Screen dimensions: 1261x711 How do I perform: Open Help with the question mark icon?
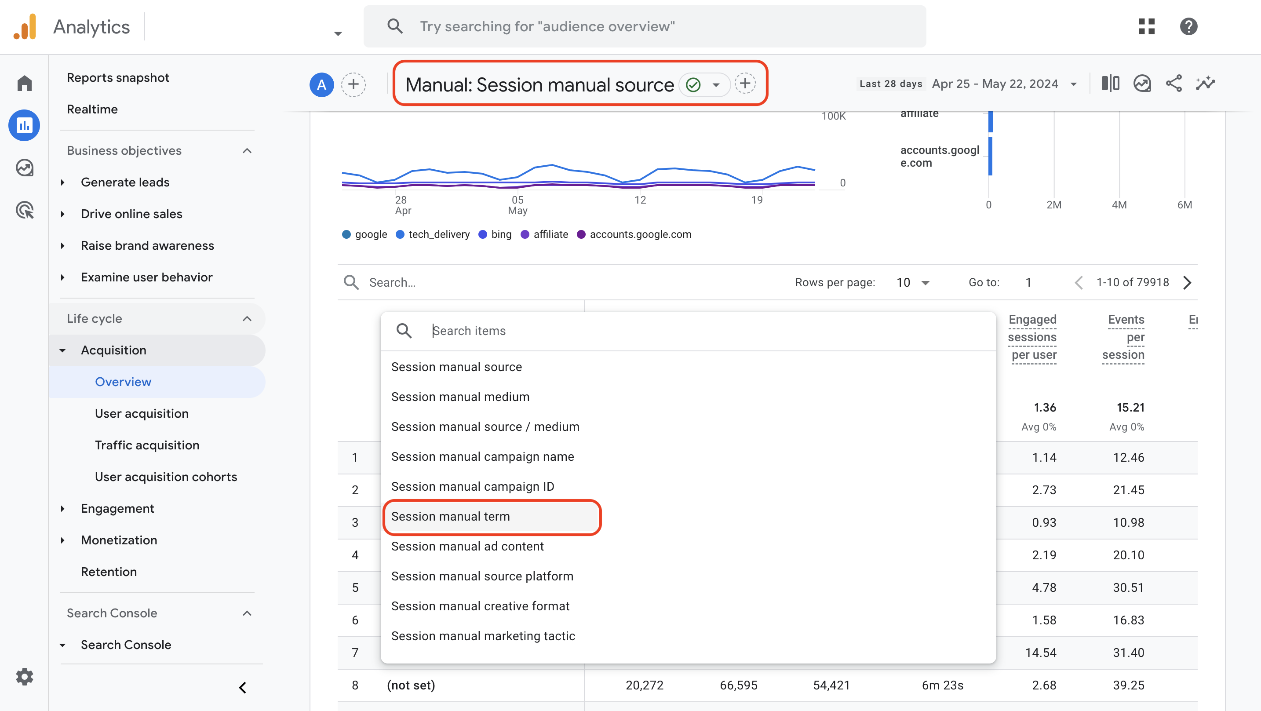pyautogui.click(x=1188, y=26)
